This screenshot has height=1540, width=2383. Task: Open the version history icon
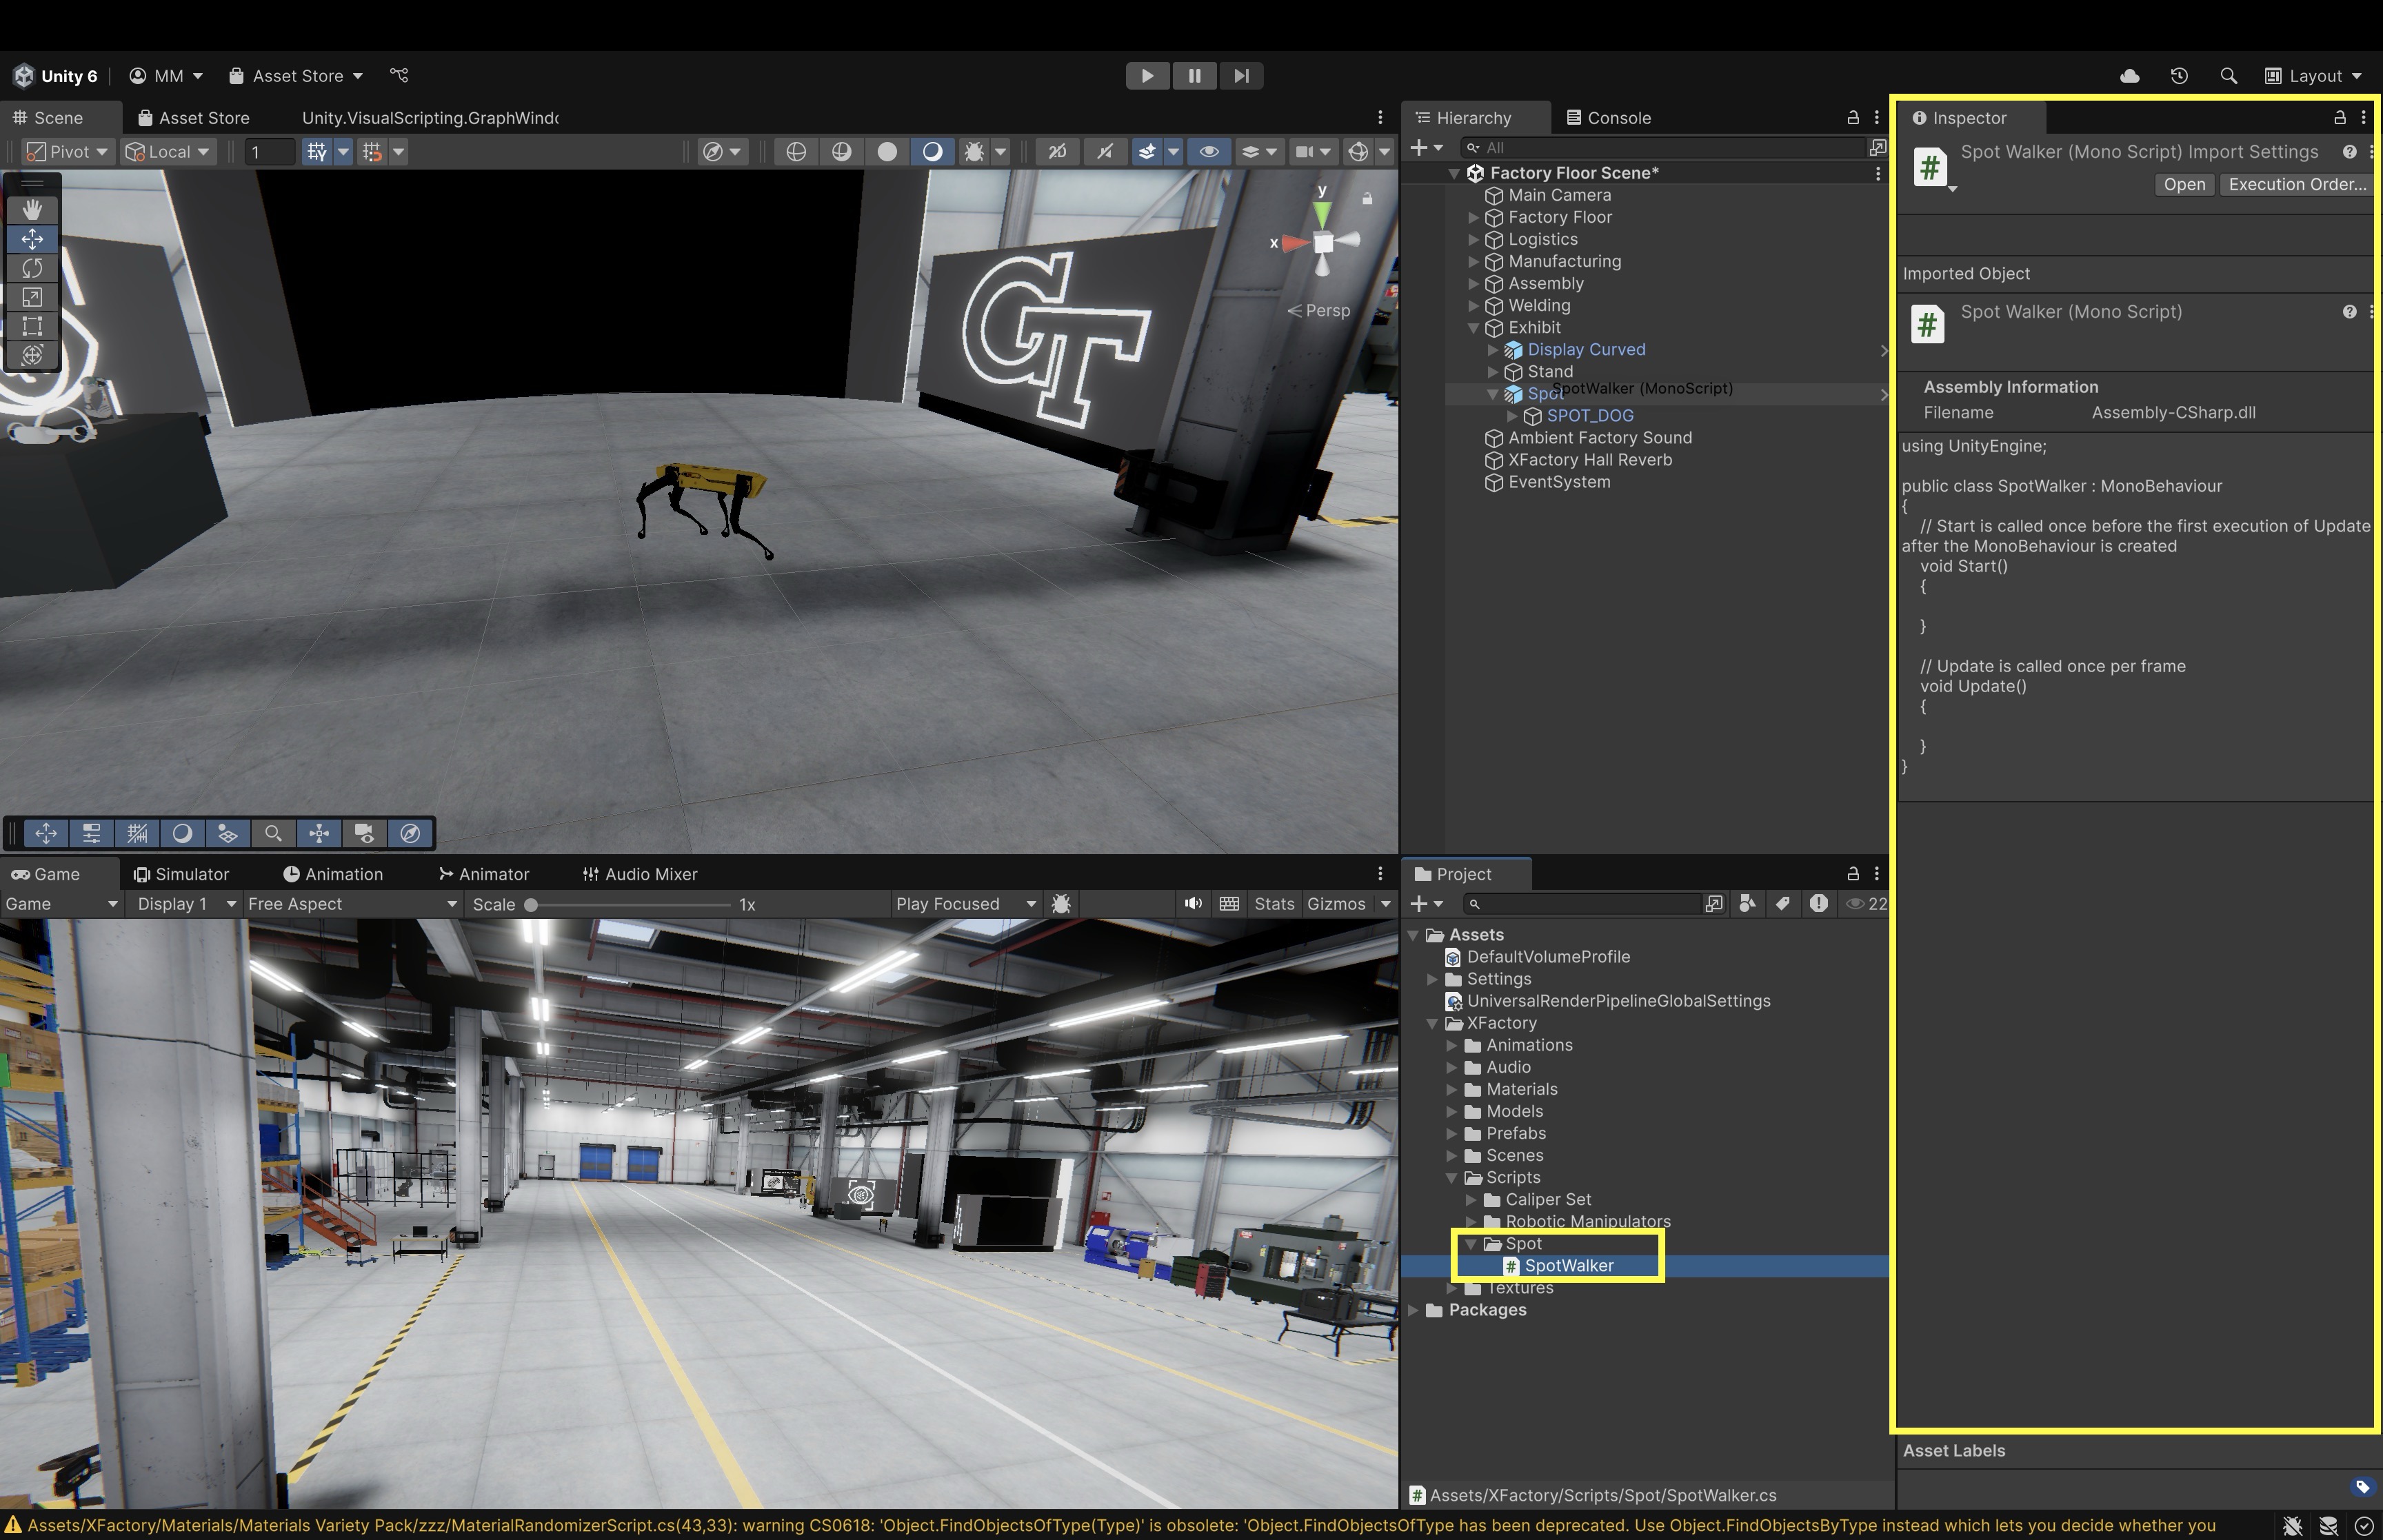2179,76
